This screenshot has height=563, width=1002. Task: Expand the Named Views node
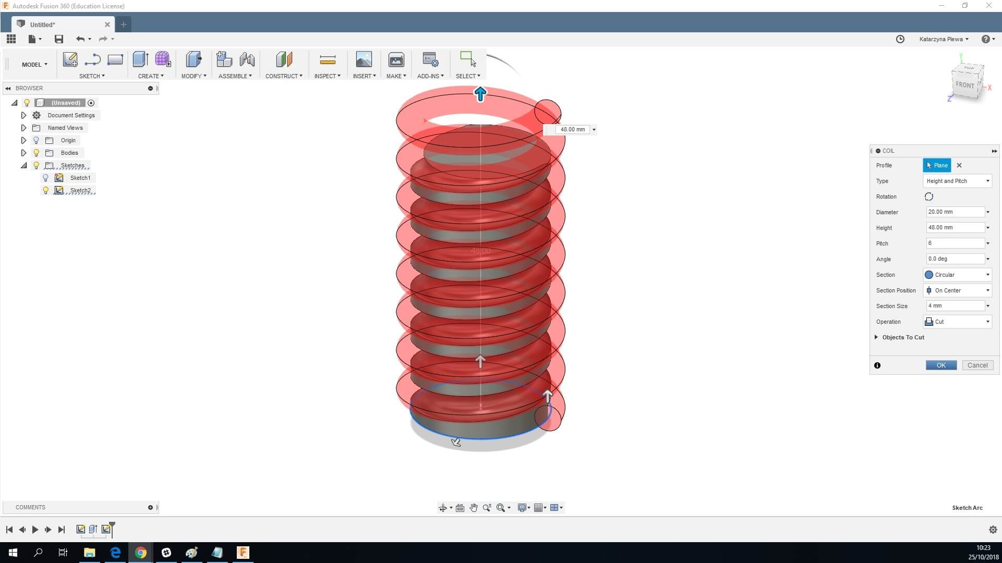click(x=23, y=128)
